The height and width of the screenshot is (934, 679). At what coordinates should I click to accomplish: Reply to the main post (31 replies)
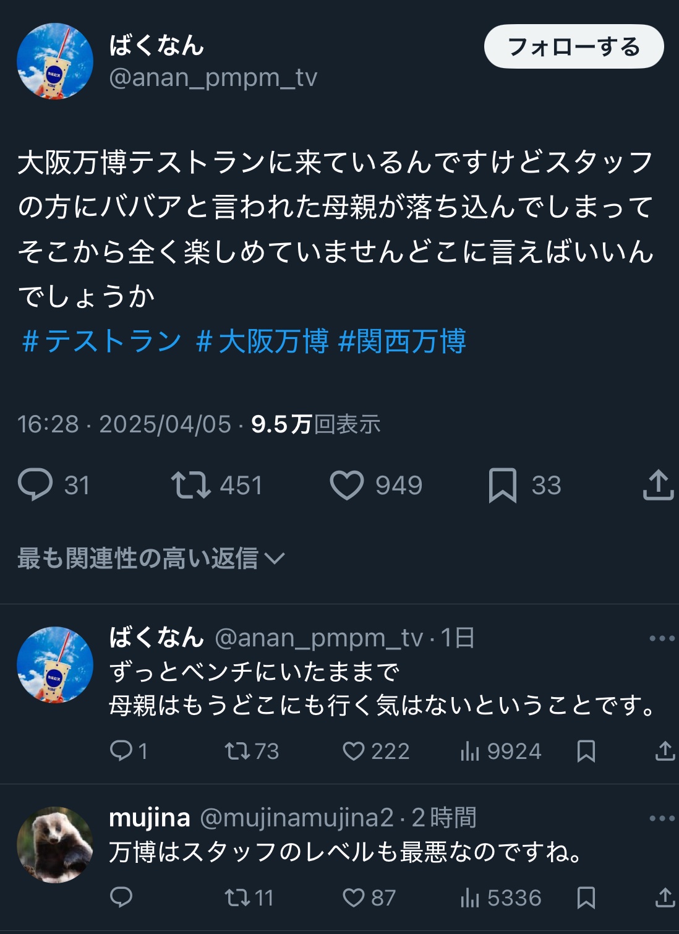point(35,485)
